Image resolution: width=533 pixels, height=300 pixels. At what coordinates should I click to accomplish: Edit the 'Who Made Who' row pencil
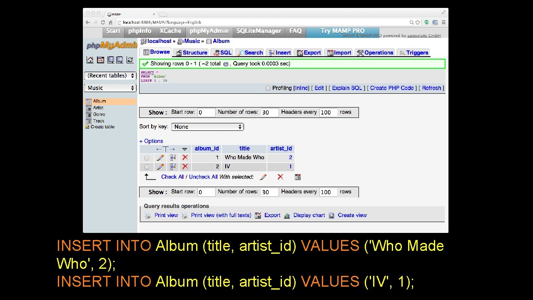pyautogui.click(x=160, y=157)
